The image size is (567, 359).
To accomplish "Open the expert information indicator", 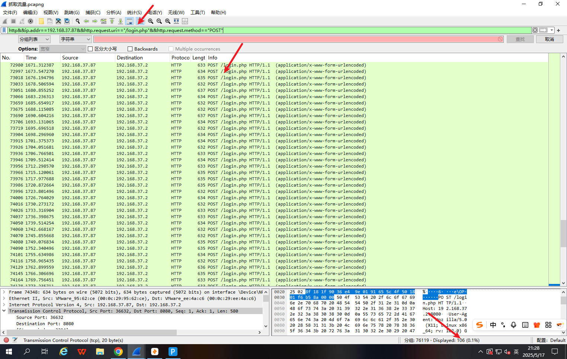I will point(6,340).
